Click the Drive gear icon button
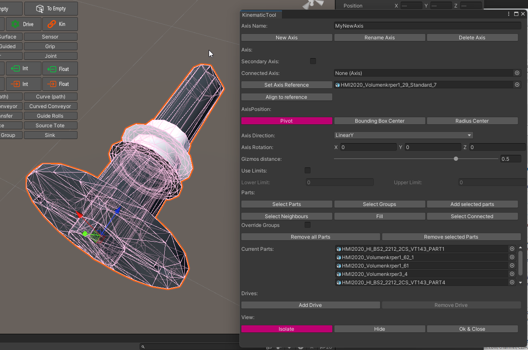 click(23, 24)
